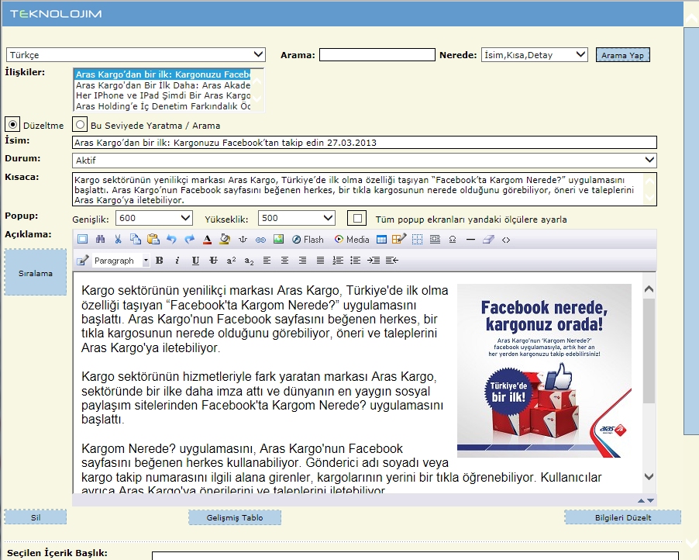Click the Bilgileri Düzelt button

[x=623, y=517]
